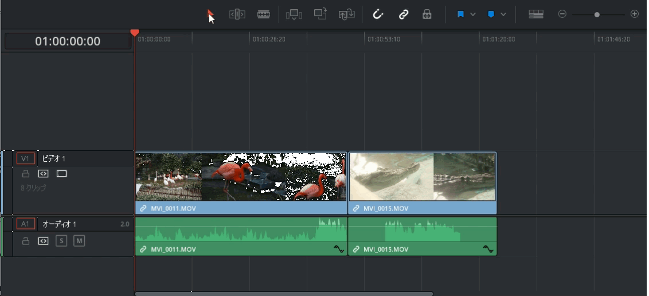Click the 2.0 audio channel value
This screenshot has width=649, height=296.
pyautogui.click(x=124, y=224)
